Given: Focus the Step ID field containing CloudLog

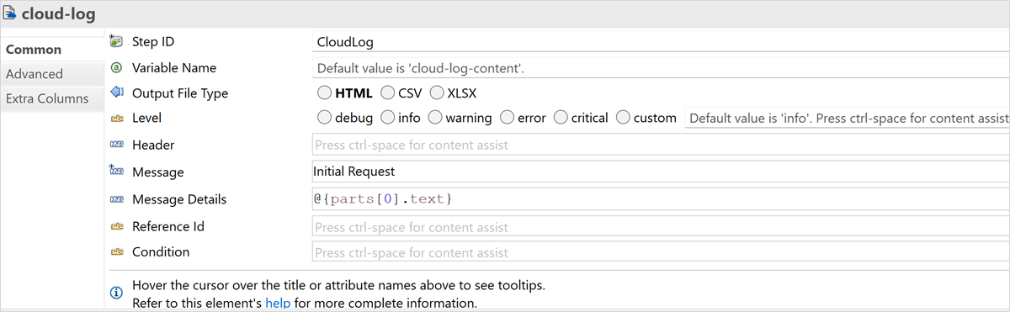Looking at the screenshot, I should tap(661, 41).
